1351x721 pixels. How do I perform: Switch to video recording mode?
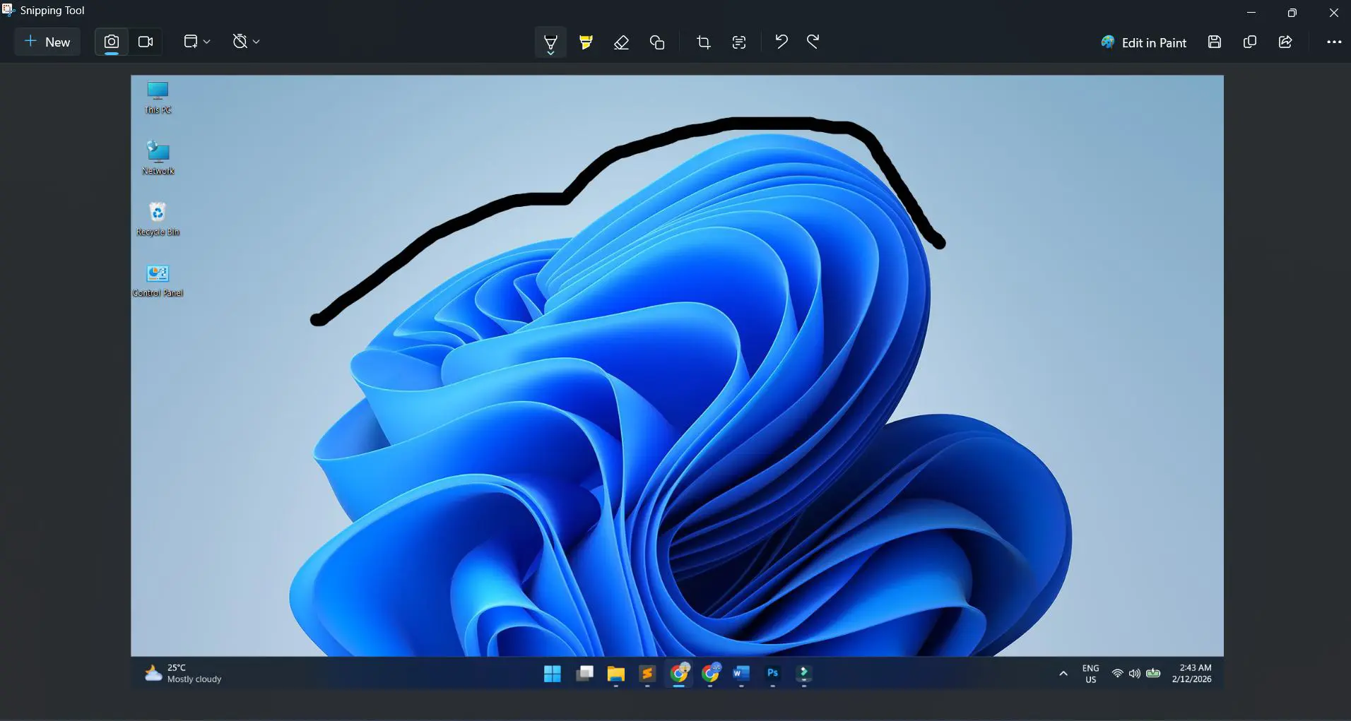[145, 42]
